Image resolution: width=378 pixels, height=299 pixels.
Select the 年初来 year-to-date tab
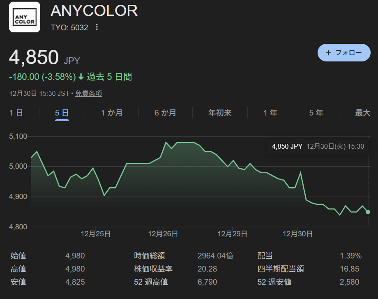[220, 113]
